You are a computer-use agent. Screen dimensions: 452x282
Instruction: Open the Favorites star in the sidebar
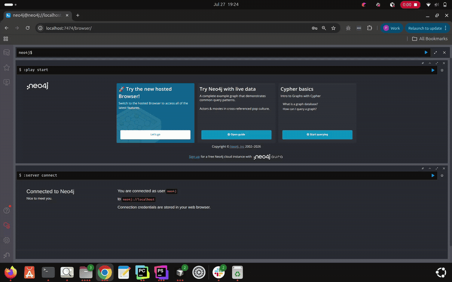pyautogui.click(x=6, y=67)
